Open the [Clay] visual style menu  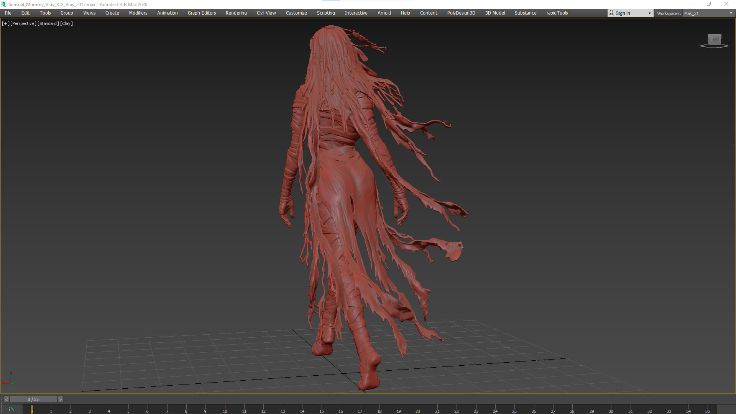[66, 23]
